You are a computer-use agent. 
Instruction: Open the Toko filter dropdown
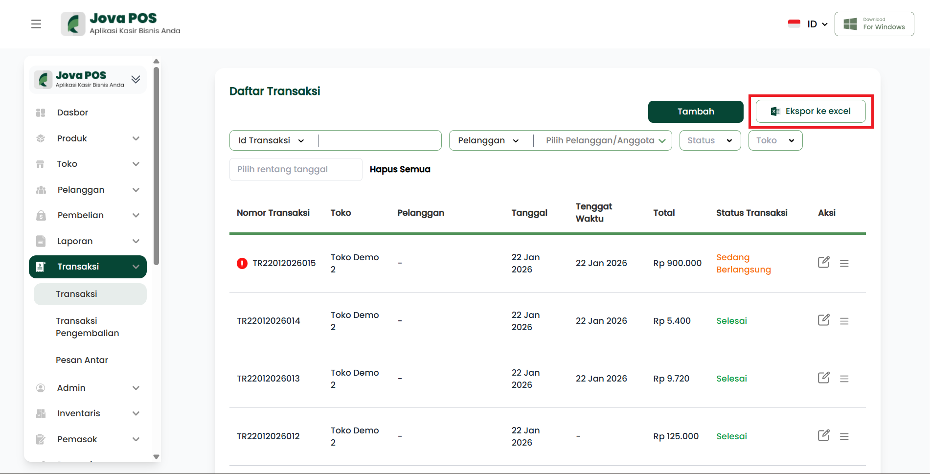[x=775, y=140]
